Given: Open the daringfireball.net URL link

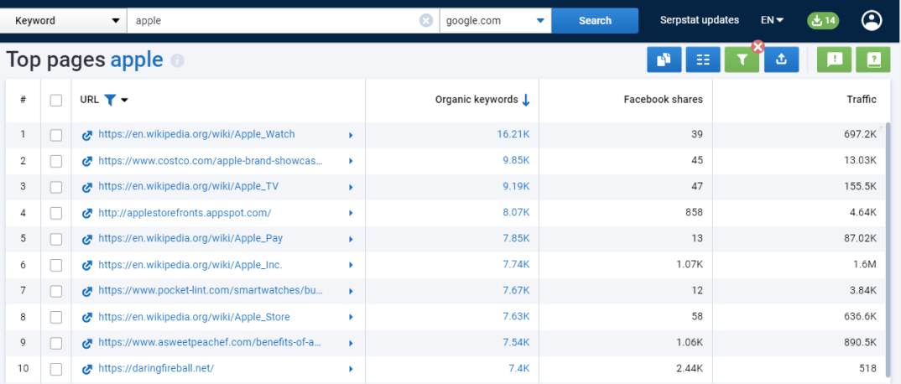Looking at the screenshot, I should tap(156, 369).
